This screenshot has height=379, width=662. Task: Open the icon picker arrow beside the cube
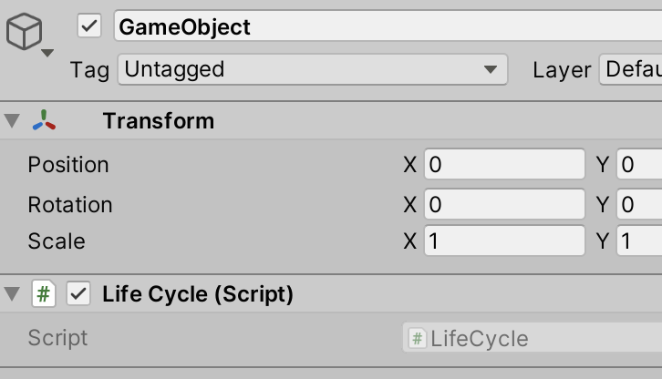coord(47,53)
